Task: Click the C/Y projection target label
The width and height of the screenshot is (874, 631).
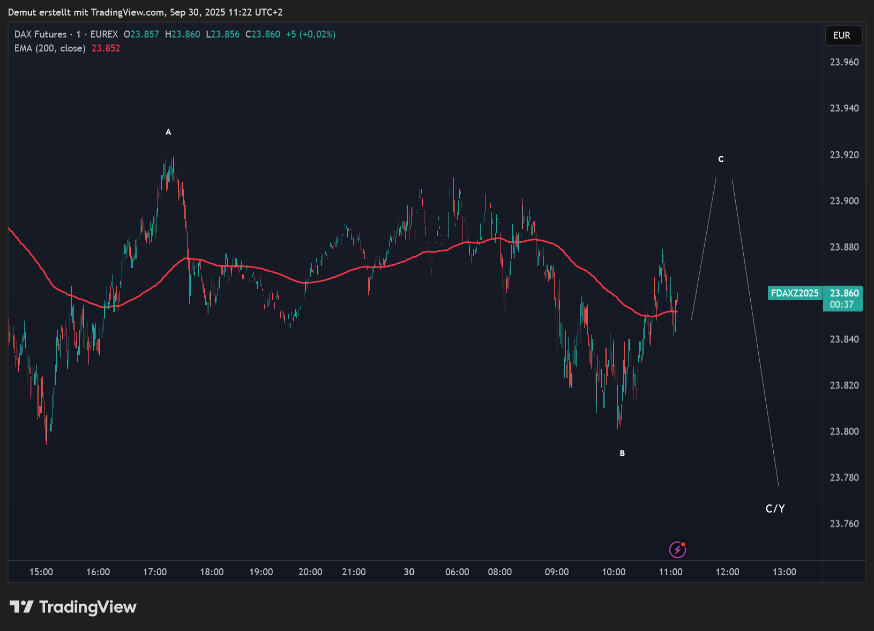Action: (775, 509)
